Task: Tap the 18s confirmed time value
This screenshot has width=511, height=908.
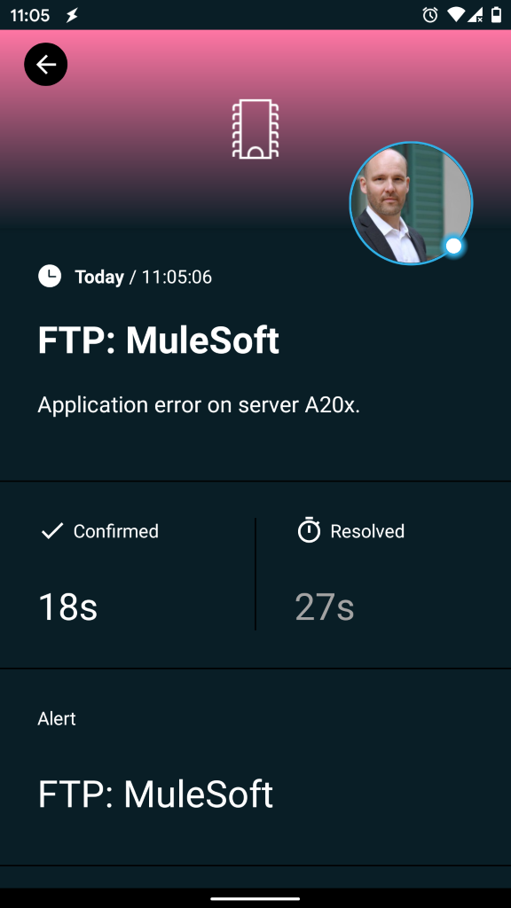Action: point(67,607)
